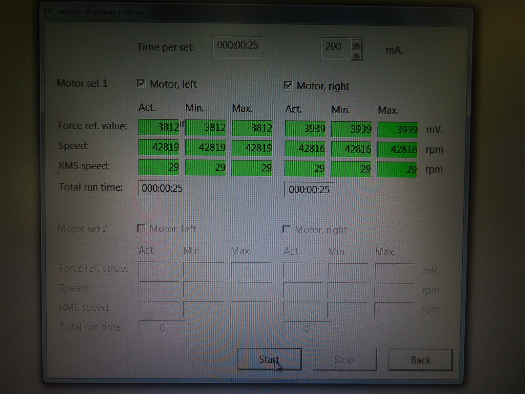Click left motor Total run time field
Screen dimensions: 525x394
(x=162, y=188)
